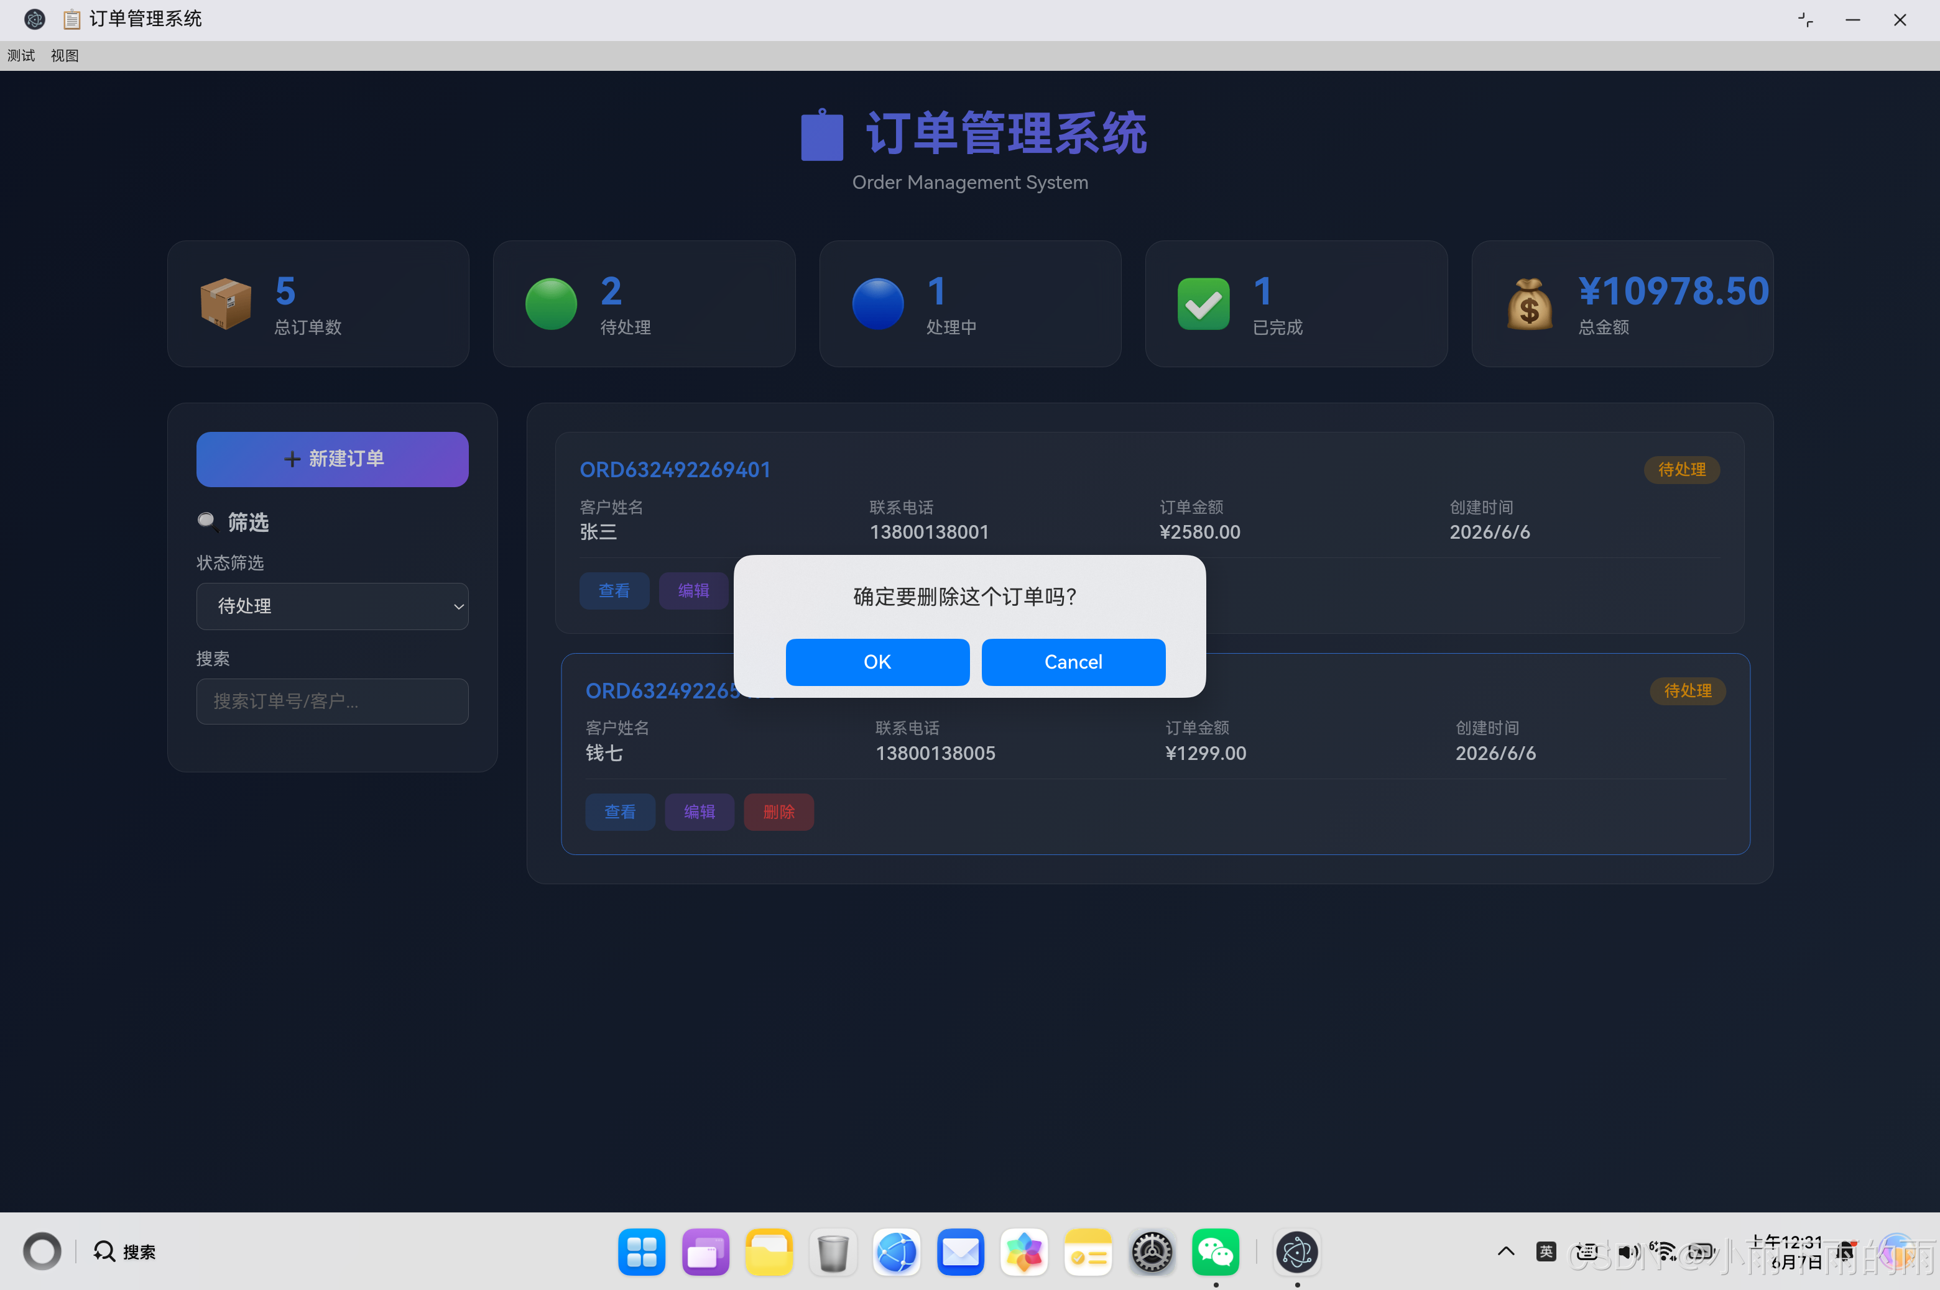The height and width of the screenshot is (1290, 1940).
Task: Launch the blue globe browser in the dock
Action: coord(897,1252)
